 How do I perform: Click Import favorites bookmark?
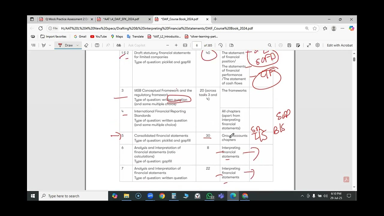[53, 37]
